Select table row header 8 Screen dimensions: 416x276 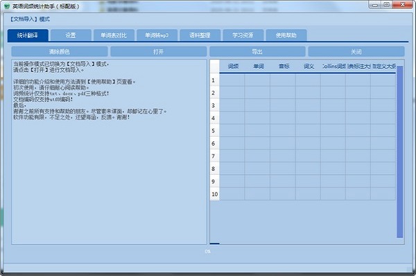215,169
